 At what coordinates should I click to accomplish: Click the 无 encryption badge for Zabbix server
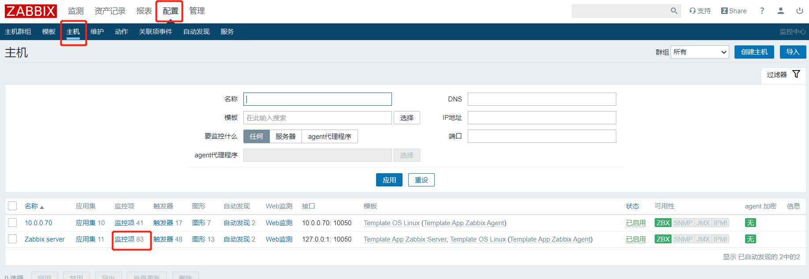click(750, 239)
